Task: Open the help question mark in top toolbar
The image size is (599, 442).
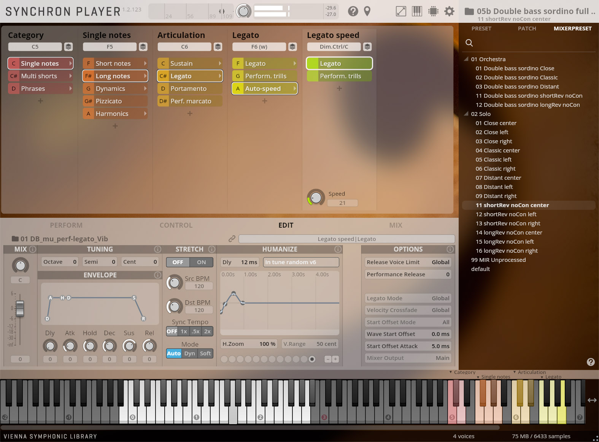Action: 353,11
